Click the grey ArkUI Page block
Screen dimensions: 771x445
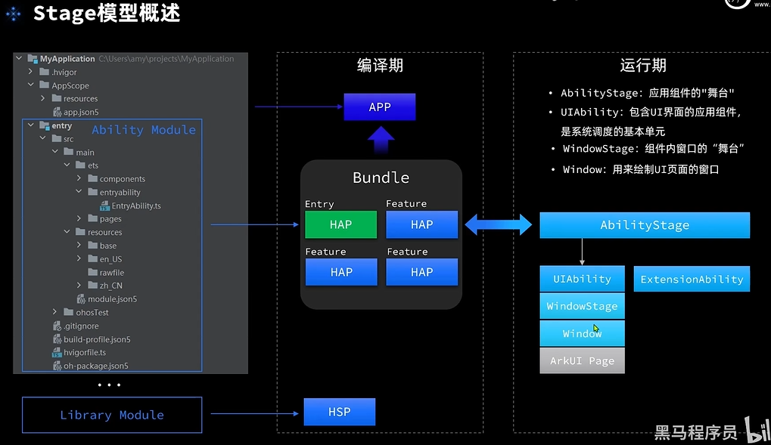(x=582, y=360)
